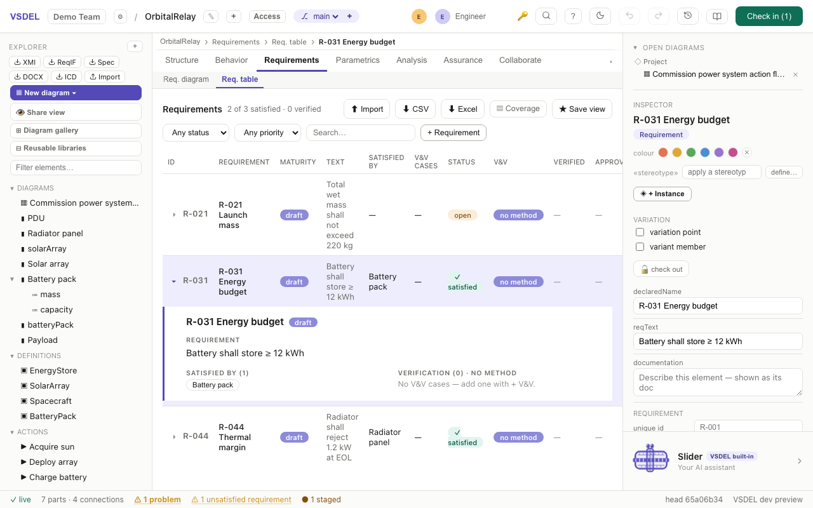Enable the variation point checkbox
The height and width of the screenshot is (508, 813).
click(x=640, y=232)
